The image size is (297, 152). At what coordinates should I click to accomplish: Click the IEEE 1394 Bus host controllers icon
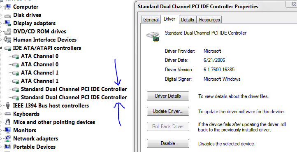8,105
